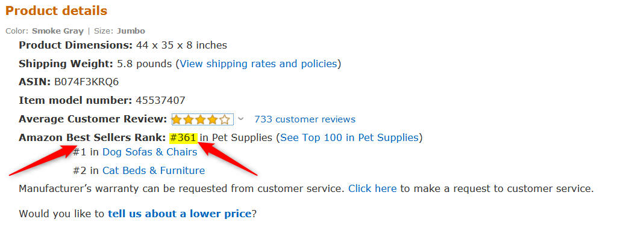617x228 pixels.
Task: Click the item model number 45537407
Action: (x=160, y=101)
